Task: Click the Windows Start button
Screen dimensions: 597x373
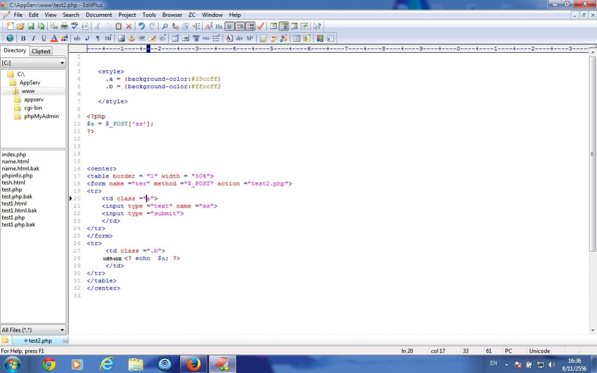Action: pos(12,364)
